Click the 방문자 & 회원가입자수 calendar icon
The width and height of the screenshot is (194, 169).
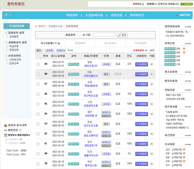6,135
